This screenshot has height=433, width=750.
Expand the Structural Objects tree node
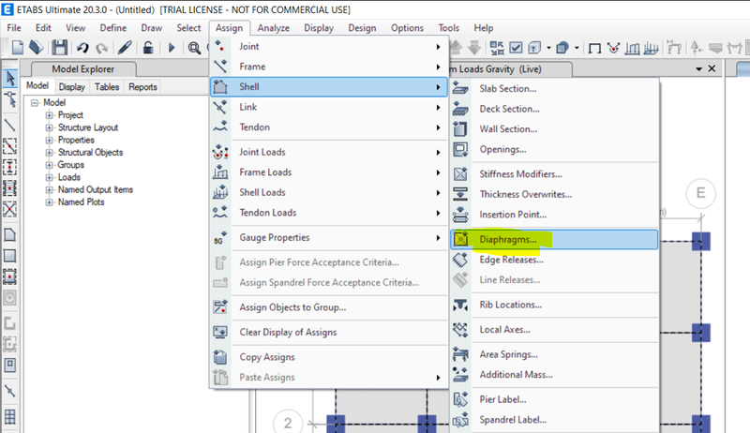click(x=50, y=153)
